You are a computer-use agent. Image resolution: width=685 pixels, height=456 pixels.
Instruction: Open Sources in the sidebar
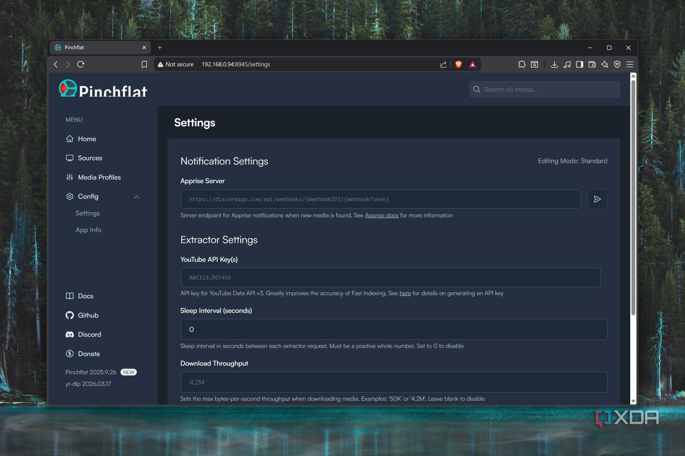(x=84, y=158)
